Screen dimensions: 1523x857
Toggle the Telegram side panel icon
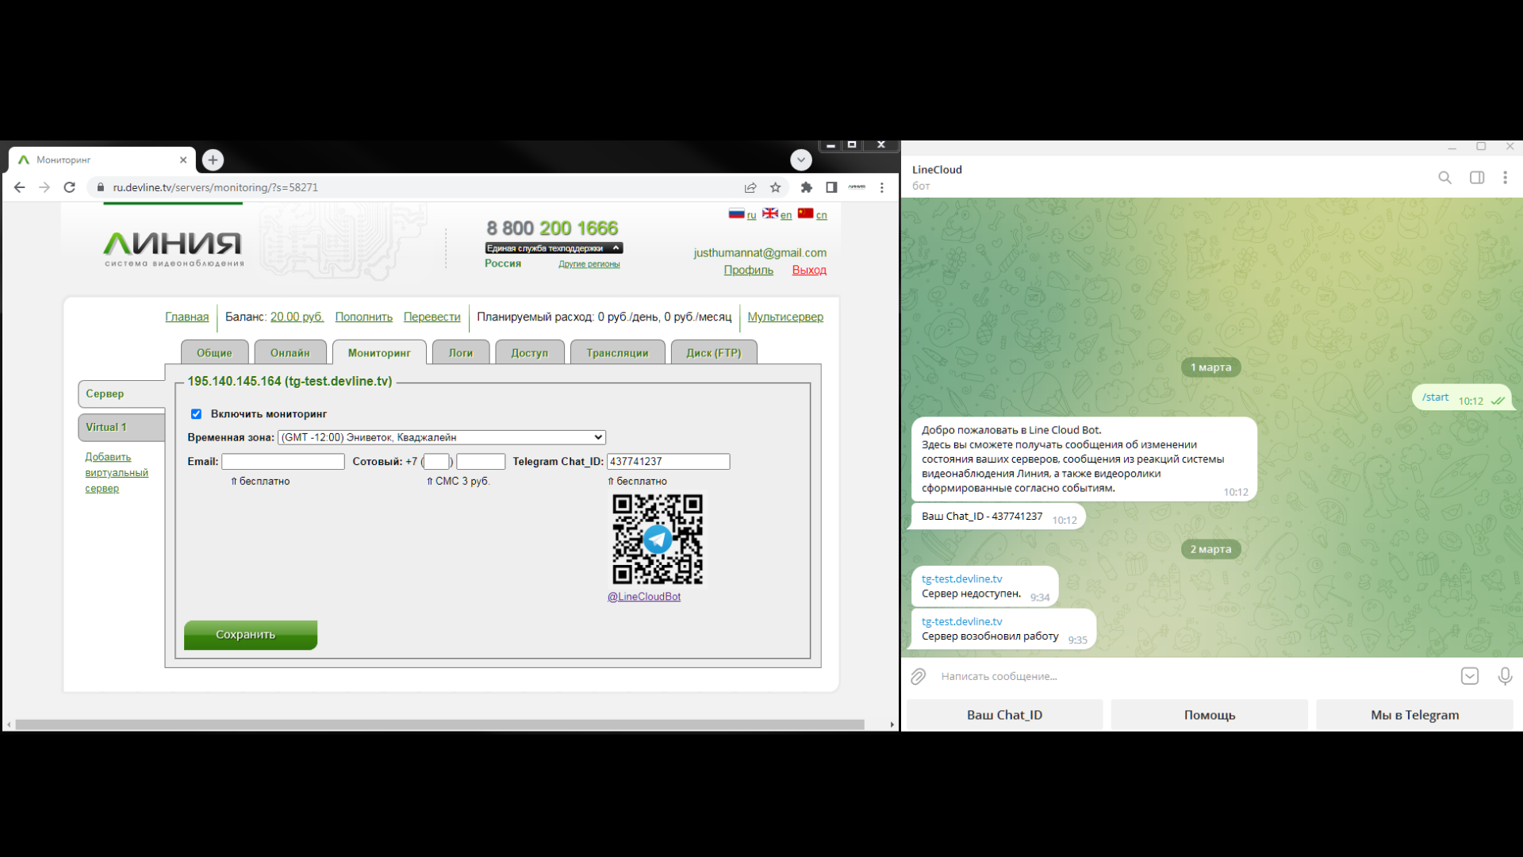(x=1476, y=178)
